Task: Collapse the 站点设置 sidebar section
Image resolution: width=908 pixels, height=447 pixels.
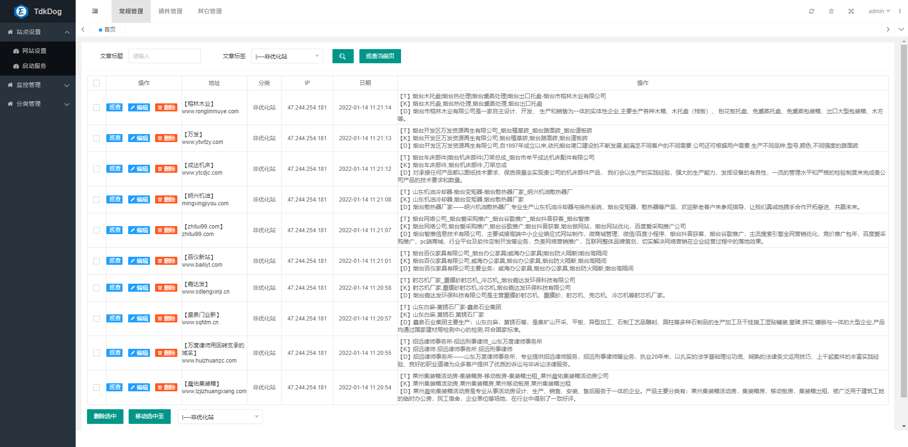Action: click(67, 32)
